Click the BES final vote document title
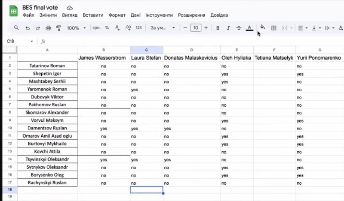The width and height of the screenshot is (344, 201). pyautogui.click(x=40, y=7)
